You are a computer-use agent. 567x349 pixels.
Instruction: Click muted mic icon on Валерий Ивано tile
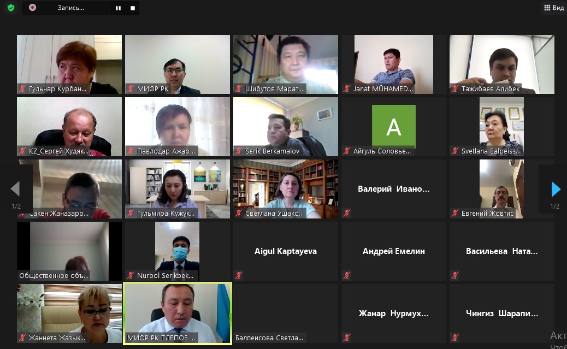click(x=347, y=213)
